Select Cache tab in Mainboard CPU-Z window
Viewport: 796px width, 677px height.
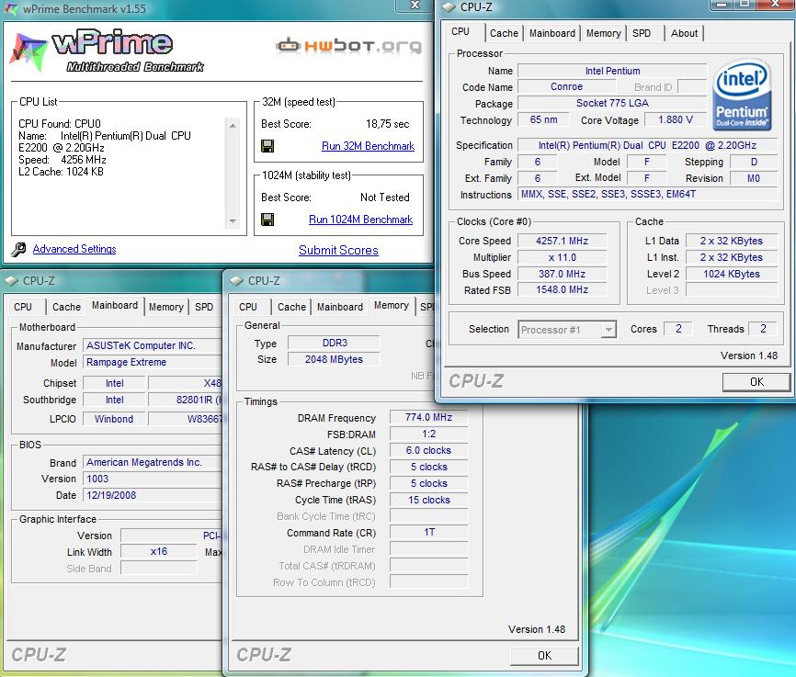[x=66, y=307]
